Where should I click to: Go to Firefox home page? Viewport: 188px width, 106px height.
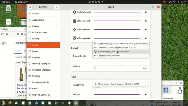pos(7,34)
